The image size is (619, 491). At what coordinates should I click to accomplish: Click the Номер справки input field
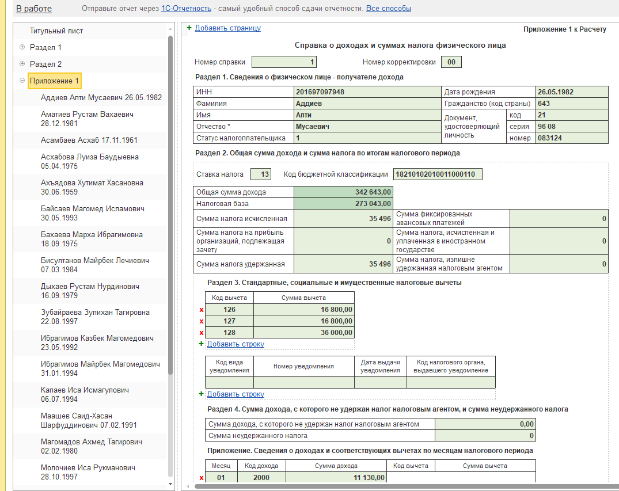[x=284, y=62]
